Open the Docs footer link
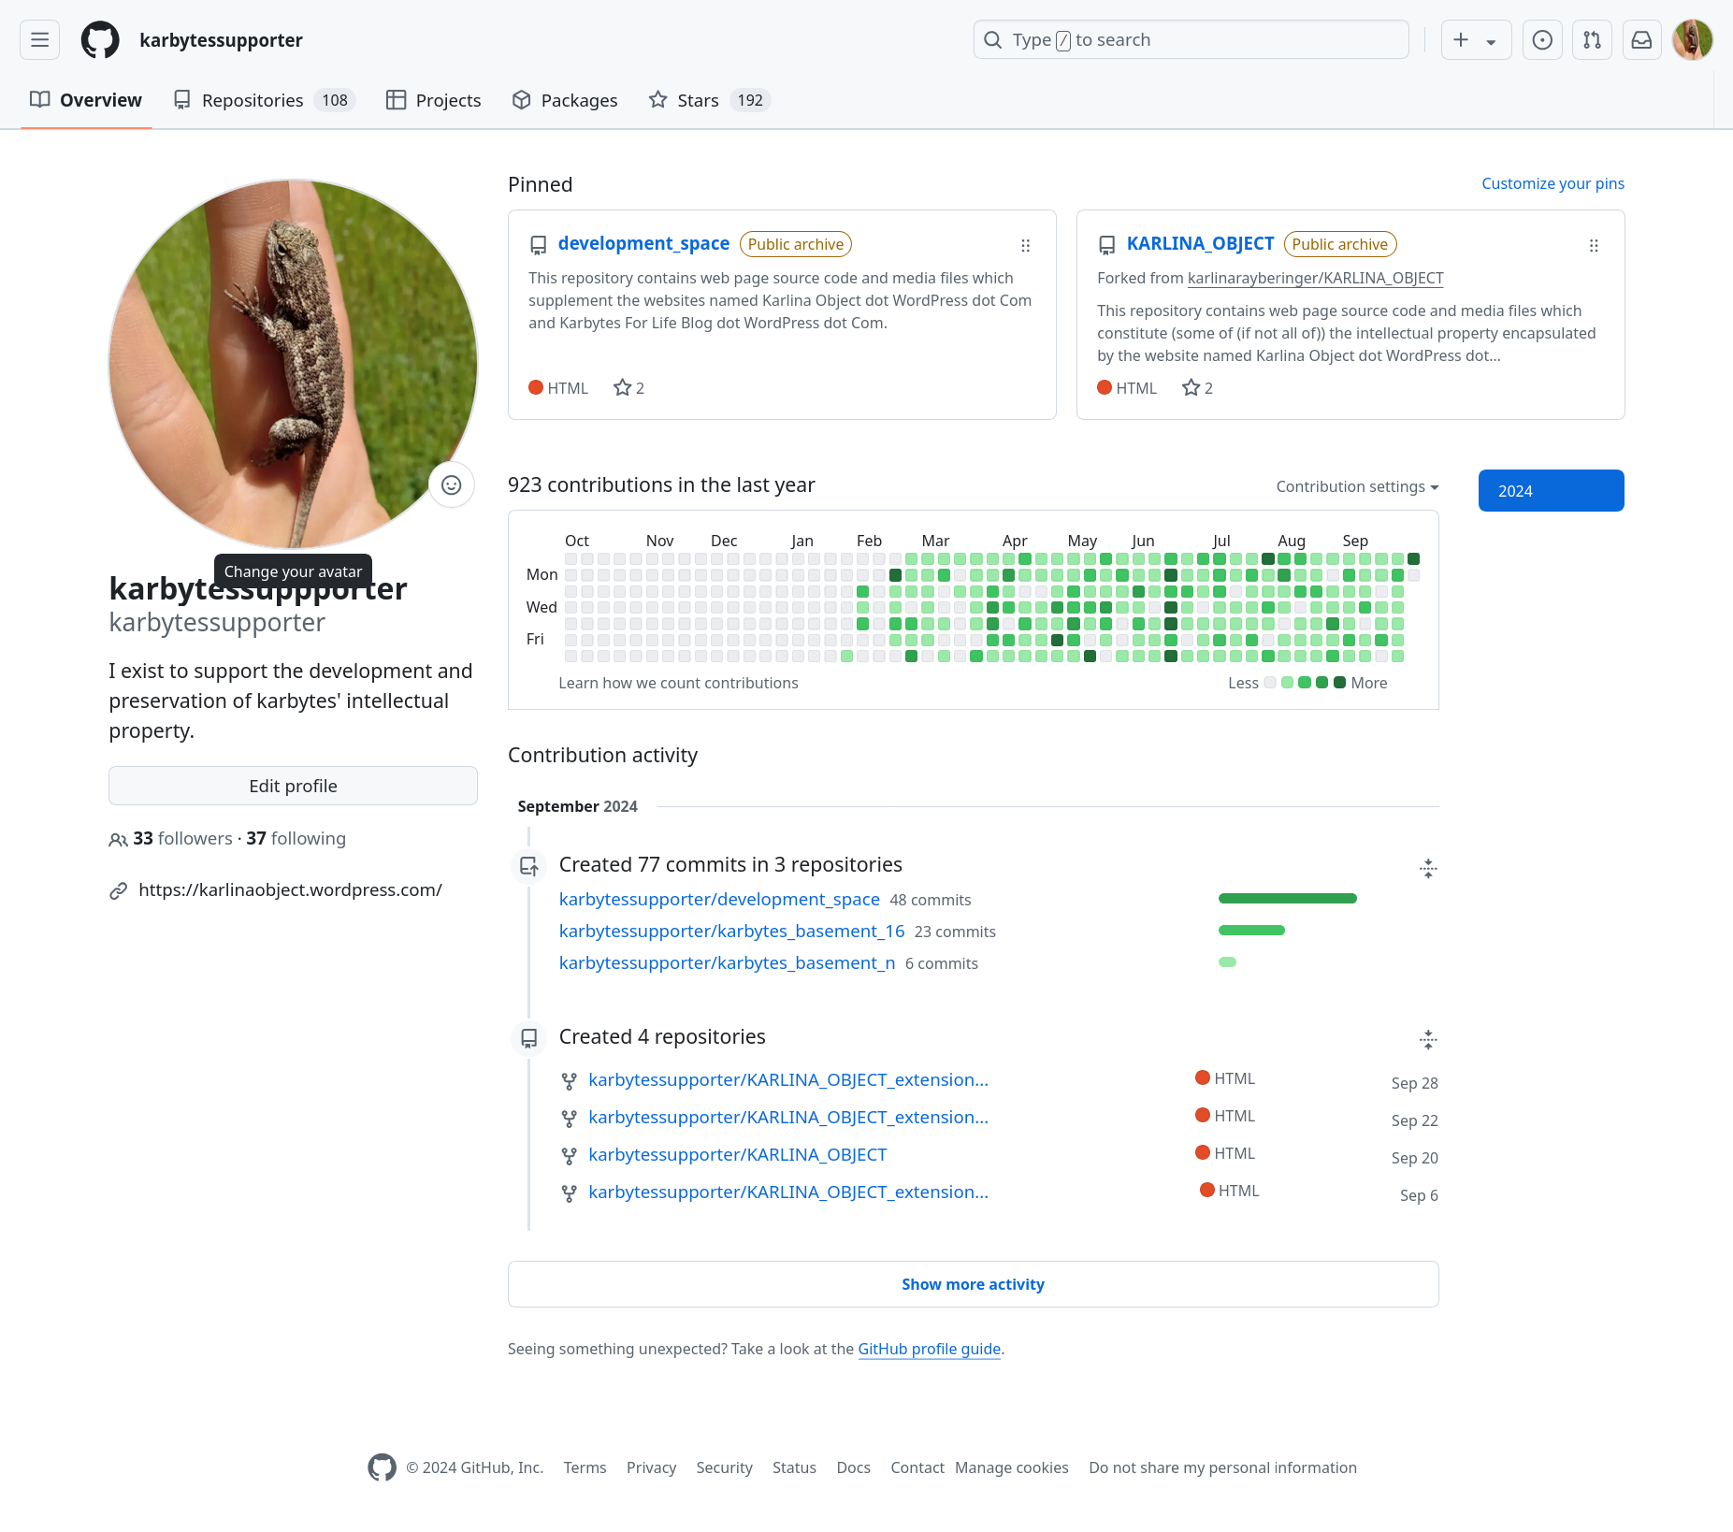 click(853, 1468)
